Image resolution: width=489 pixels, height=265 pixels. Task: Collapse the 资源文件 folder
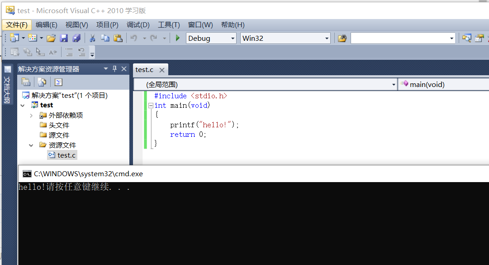[x=31, y=145]
